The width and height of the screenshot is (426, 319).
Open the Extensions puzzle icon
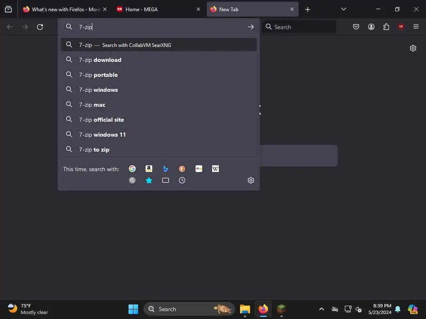tap(386, 27)
